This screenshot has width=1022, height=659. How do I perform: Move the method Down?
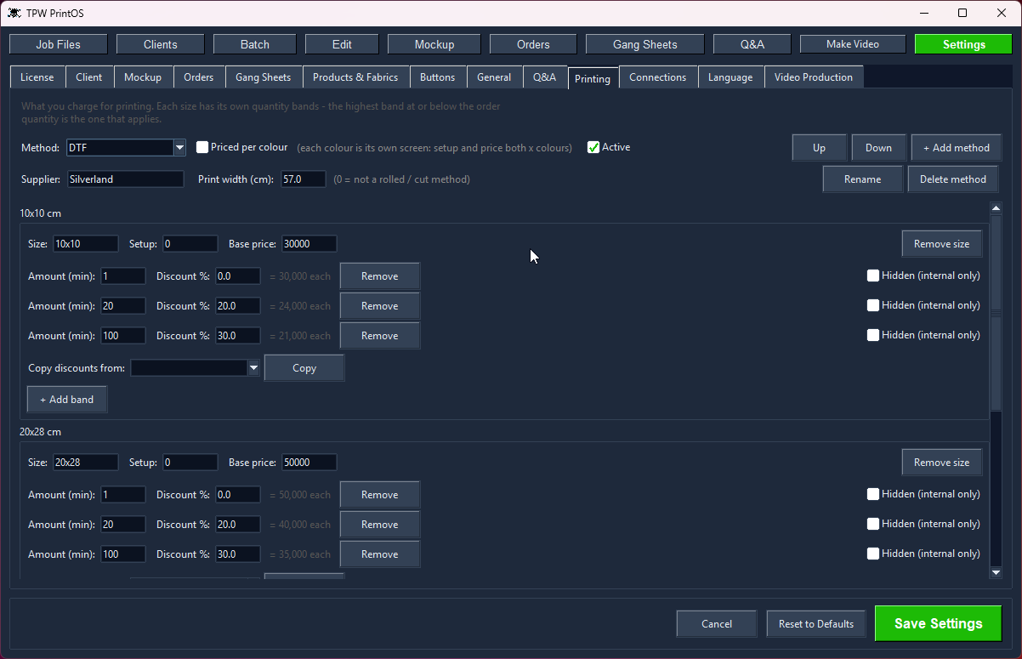tap(879, 147)
